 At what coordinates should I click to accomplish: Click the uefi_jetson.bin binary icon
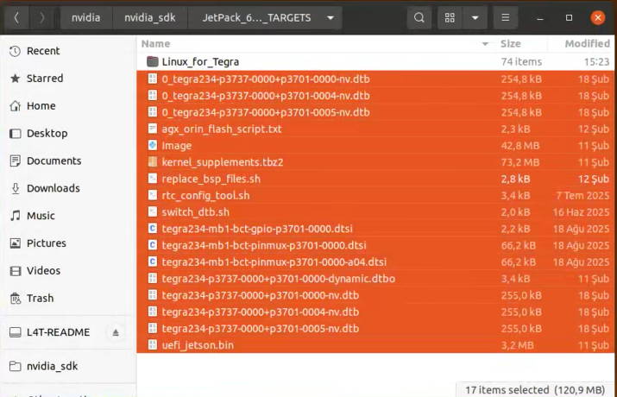(152, 344)
